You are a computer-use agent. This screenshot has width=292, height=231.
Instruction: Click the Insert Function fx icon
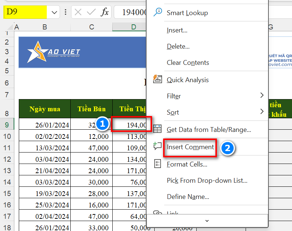pyautogui.click(x=105, y=12)
